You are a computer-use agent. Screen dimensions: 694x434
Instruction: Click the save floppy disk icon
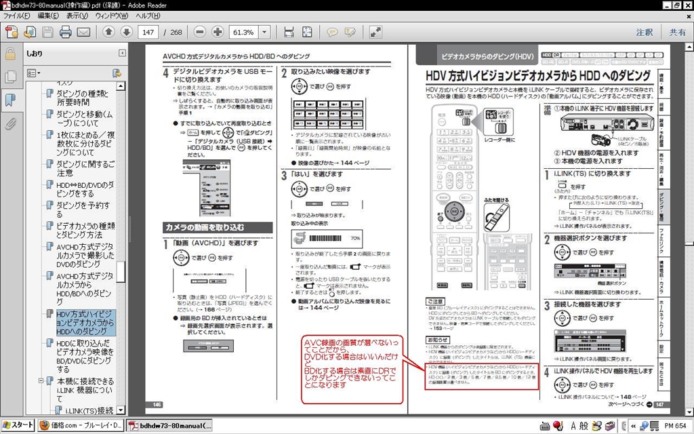coord(48,33)
